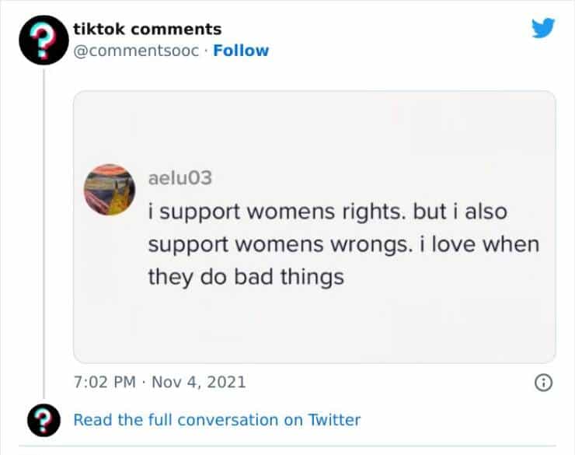Click the aelu03 username in the screenshot
This screenshot has width=575, height=455.
tap(179, 178)
